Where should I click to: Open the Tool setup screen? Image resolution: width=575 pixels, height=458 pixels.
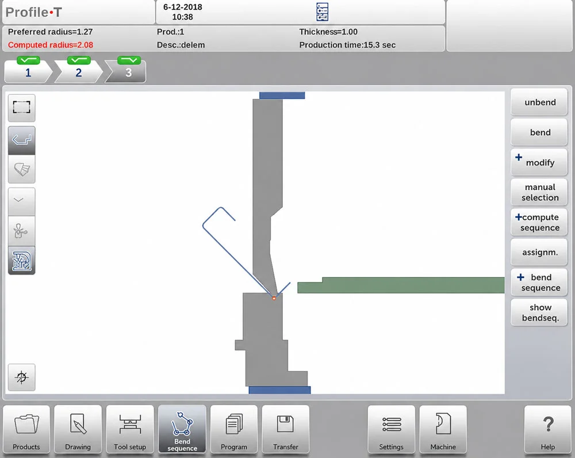pyautogui.click(x=130, y=430)
